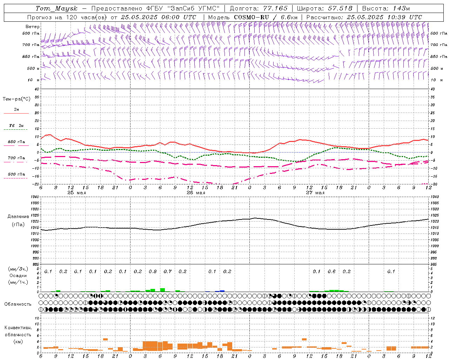This screenshot has height=359, width=449.
Task: Select the text Предоставлено ФГБУ "ЗапСиб УГМС"
Action: (x=155, y=8)
